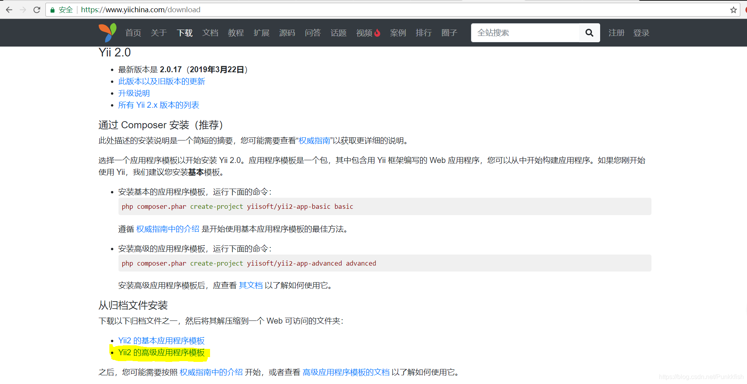Open 高级应用程序模板的文档 link
Viewport: 747px width, 384px height.
coord(346,372)
